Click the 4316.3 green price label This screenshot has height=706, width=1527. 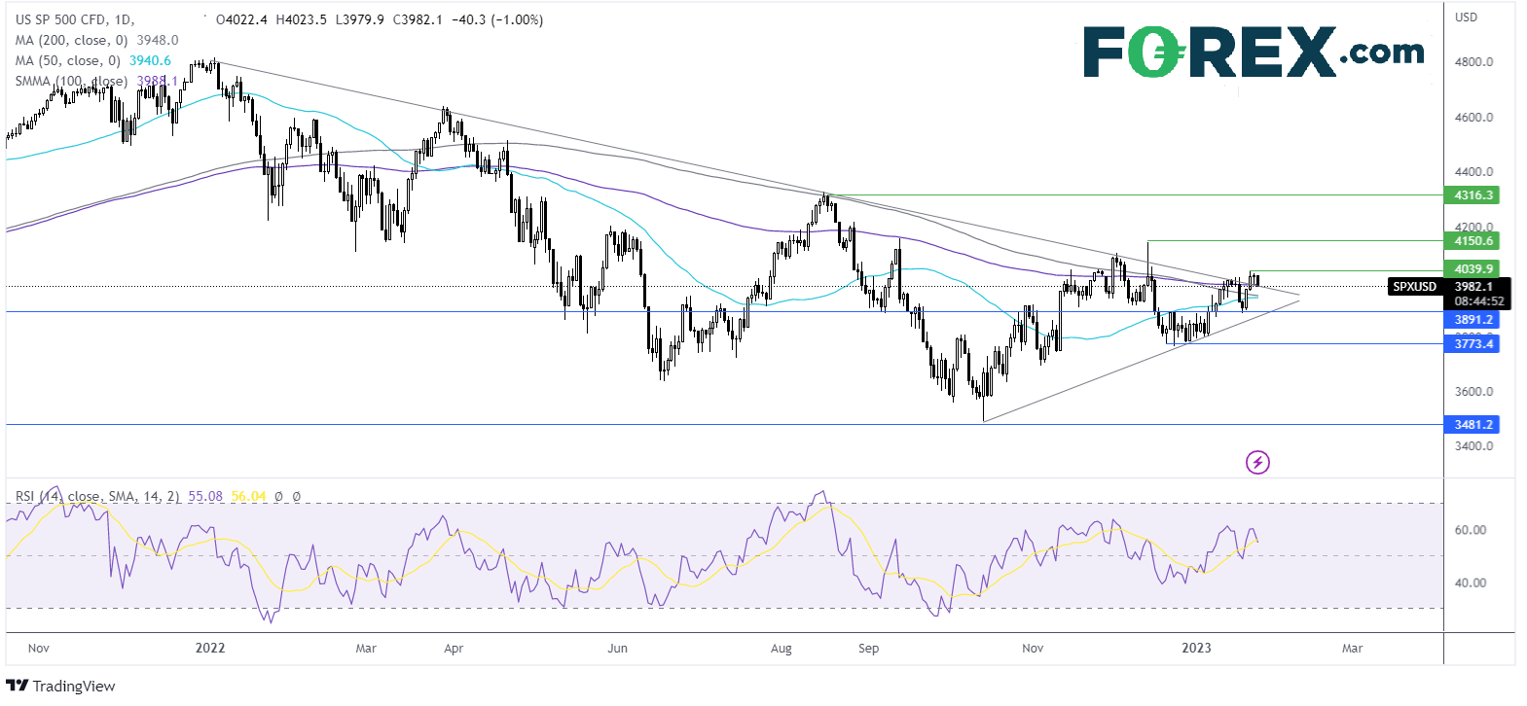1473,195
